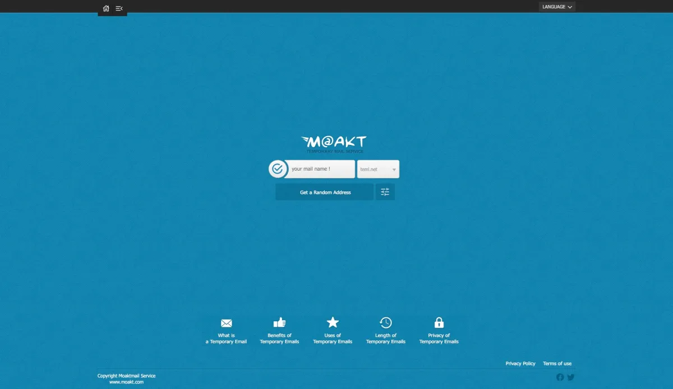673x389 pixels.
Task: Visit the www.moakt.com link
Action: (x=126, y=382)
